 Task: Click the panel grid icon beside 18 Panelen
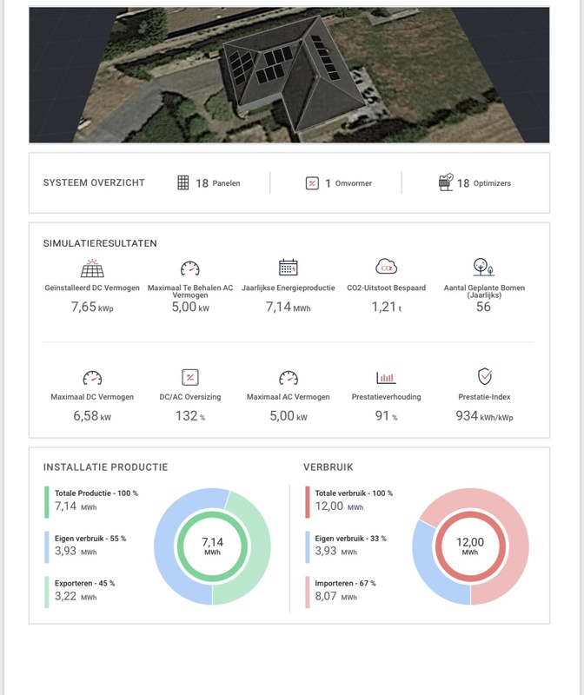pos(183,182)
